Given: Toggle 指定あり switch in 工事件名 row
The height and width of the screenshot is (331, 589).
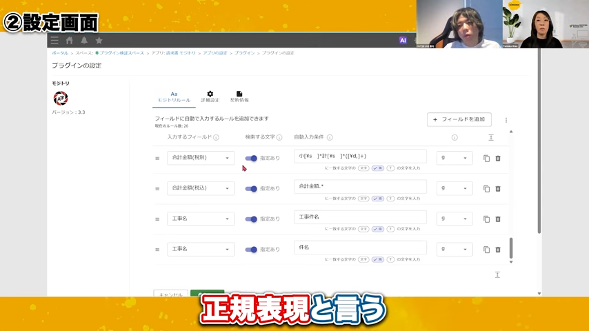Looking at the screenshot, I should point(251,219).
